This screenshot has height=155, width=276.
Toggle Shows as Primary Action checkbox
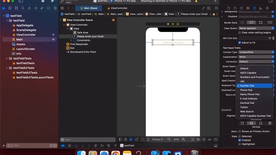click(x=239, y=131)
